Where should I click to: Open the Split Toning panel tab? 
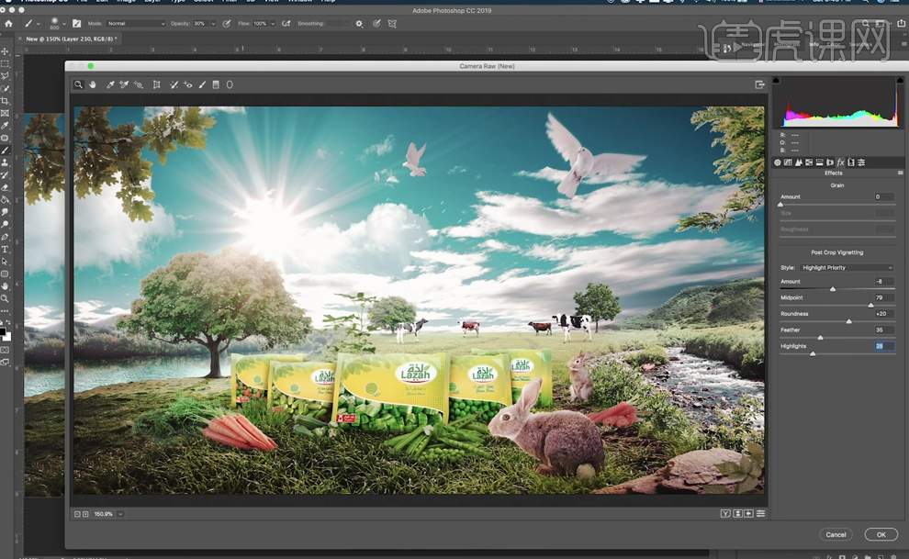click(819, 162)
